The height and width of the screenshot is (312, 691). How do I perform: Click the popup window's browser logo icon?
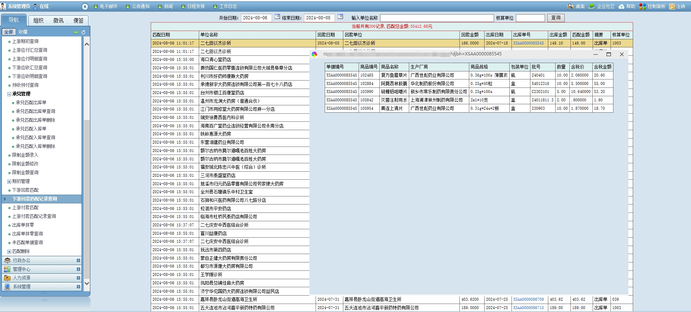coord(314,54)
